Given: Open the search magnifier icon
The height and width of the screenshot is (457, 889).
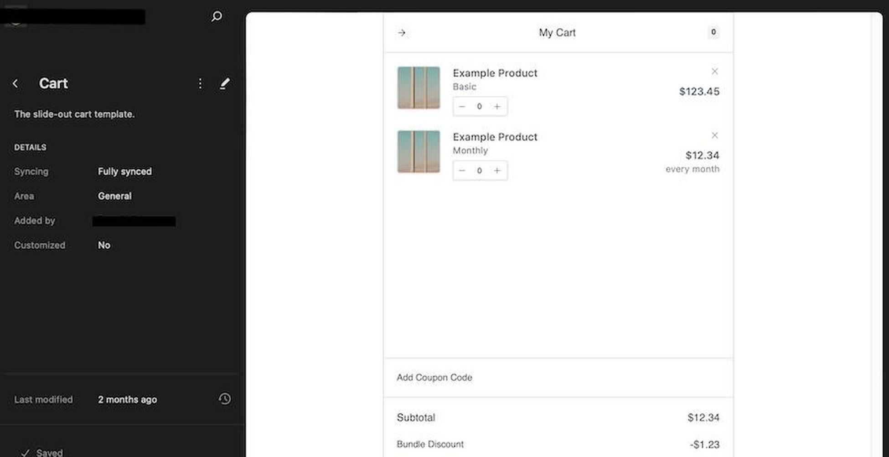Looking at the screenshot, I should coord(217,16).
